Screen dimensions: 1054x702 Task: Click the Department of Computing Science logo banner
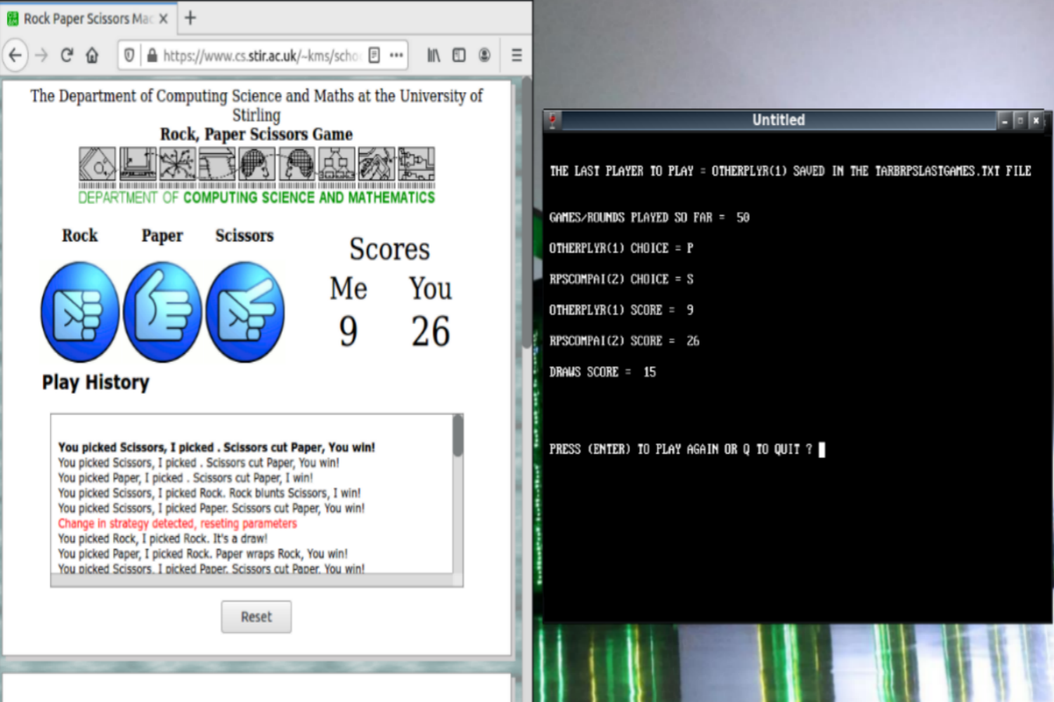pyautogui.click(x=256, y=175)
